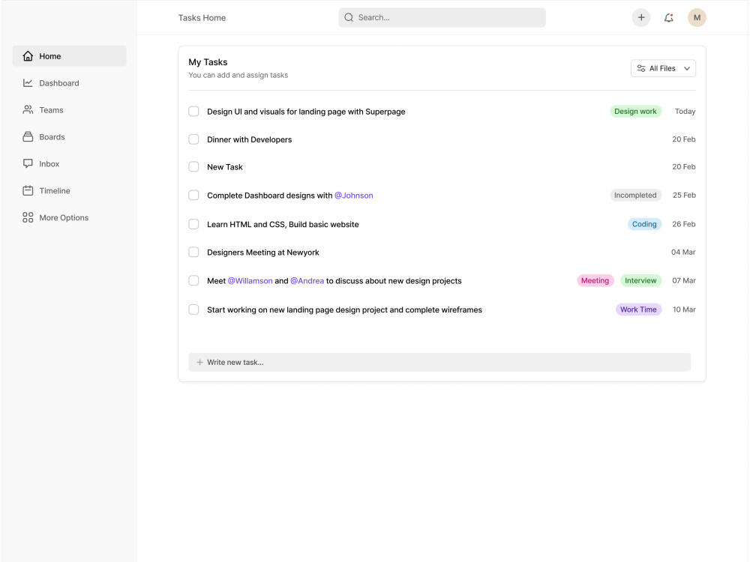Image resolution: width=750 pixels, height=562 pixels.
Task: Click the New Task title text
Action: tap(225, 167)
